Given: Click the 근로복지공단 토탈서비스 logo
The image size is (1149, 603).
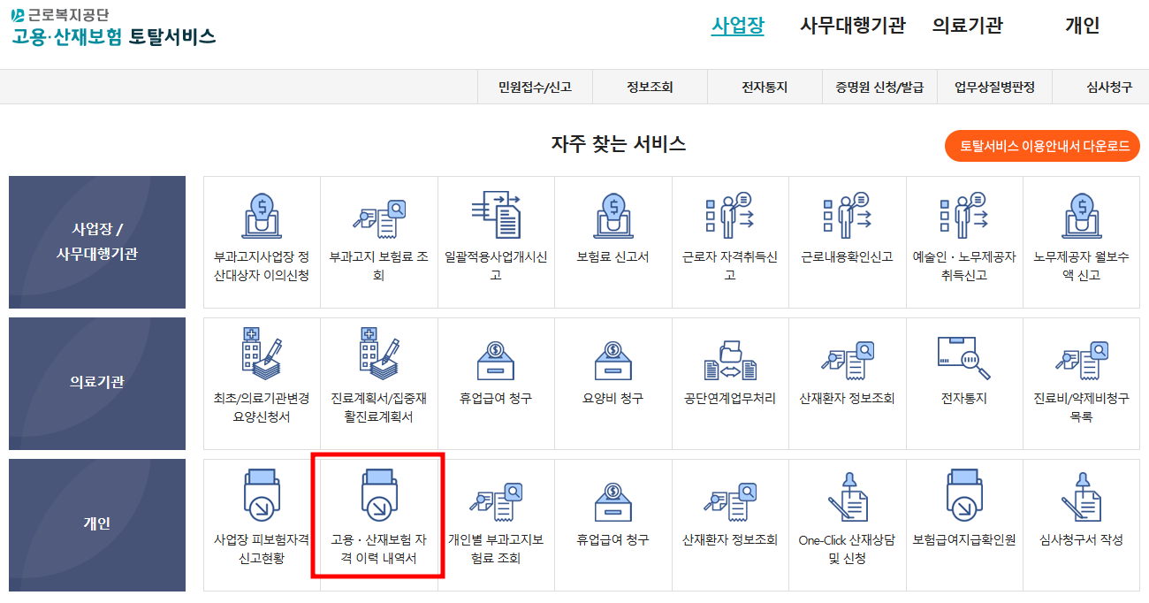Looking at the screenshot, I should point(113,27).
